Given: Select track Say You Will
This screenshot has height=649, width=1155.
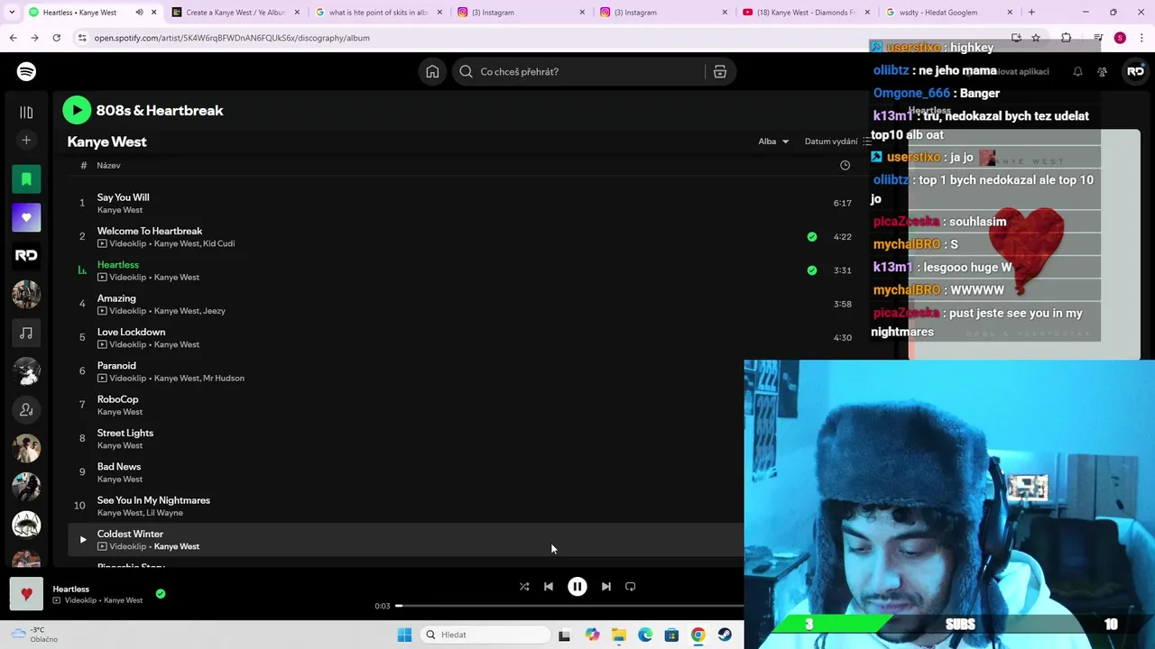Looking at the screenshot, I should (x=124, y=197).
